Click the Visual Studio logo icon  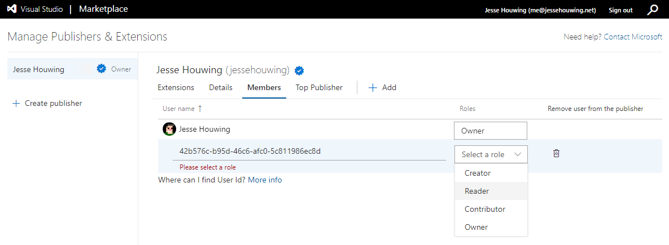tap(12, 10)
